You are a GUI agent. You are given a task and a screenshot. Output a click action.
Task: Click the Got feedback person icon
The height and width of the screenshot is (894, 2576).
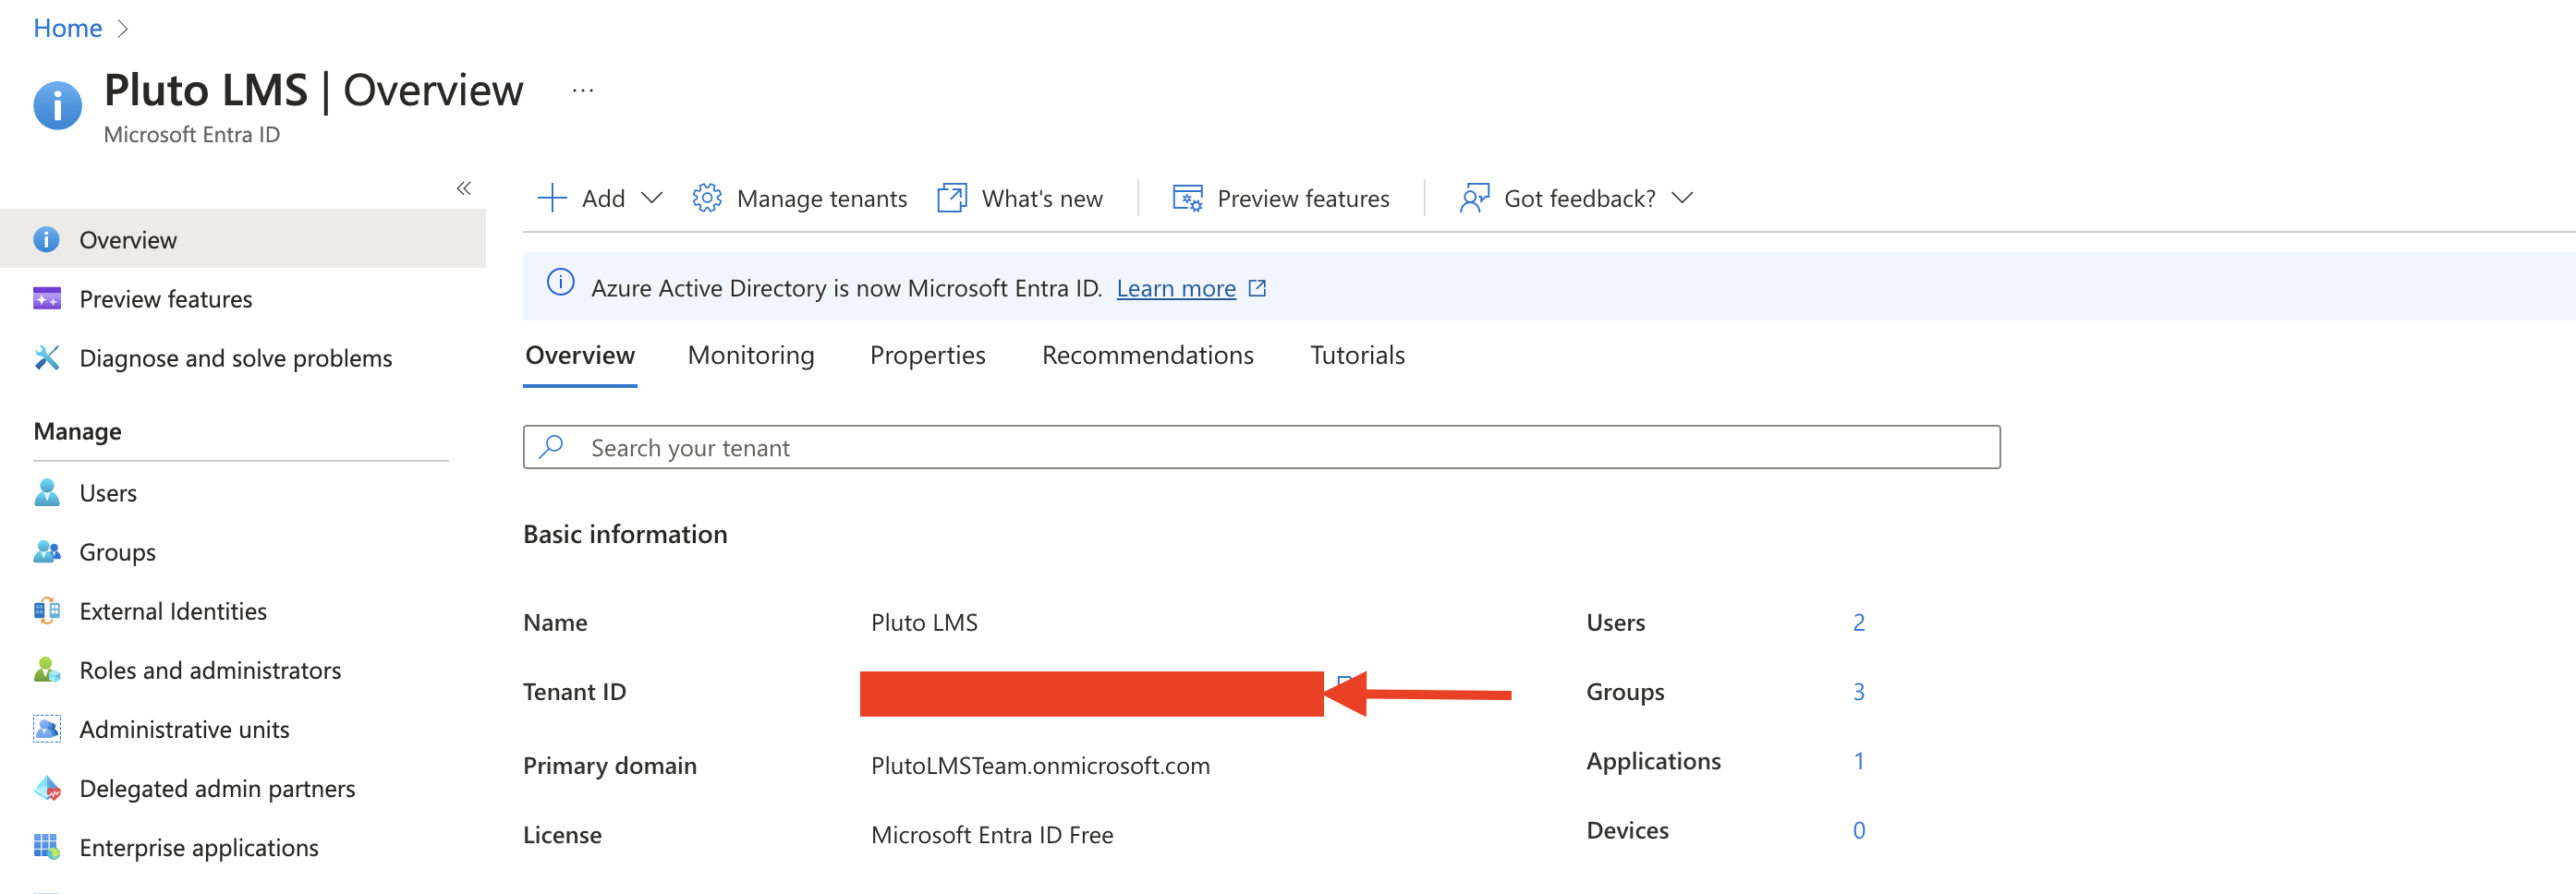coord(1474,198)
